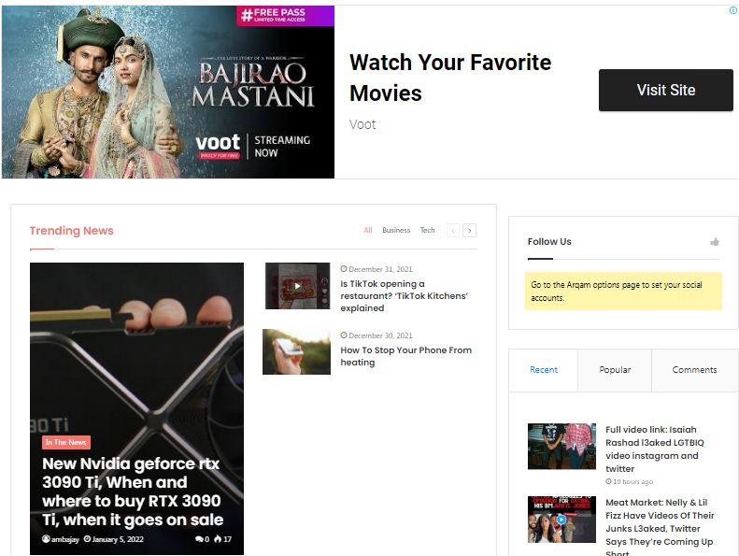
Task: Switch to the Recent tab
Action: [544, 370]
